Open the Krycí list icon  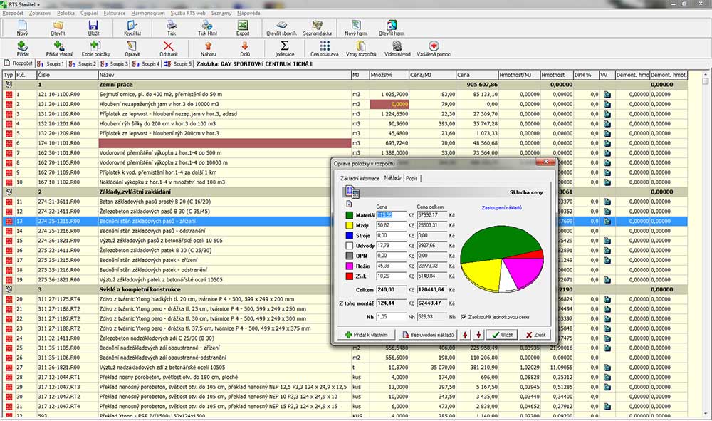click(132, 25)
